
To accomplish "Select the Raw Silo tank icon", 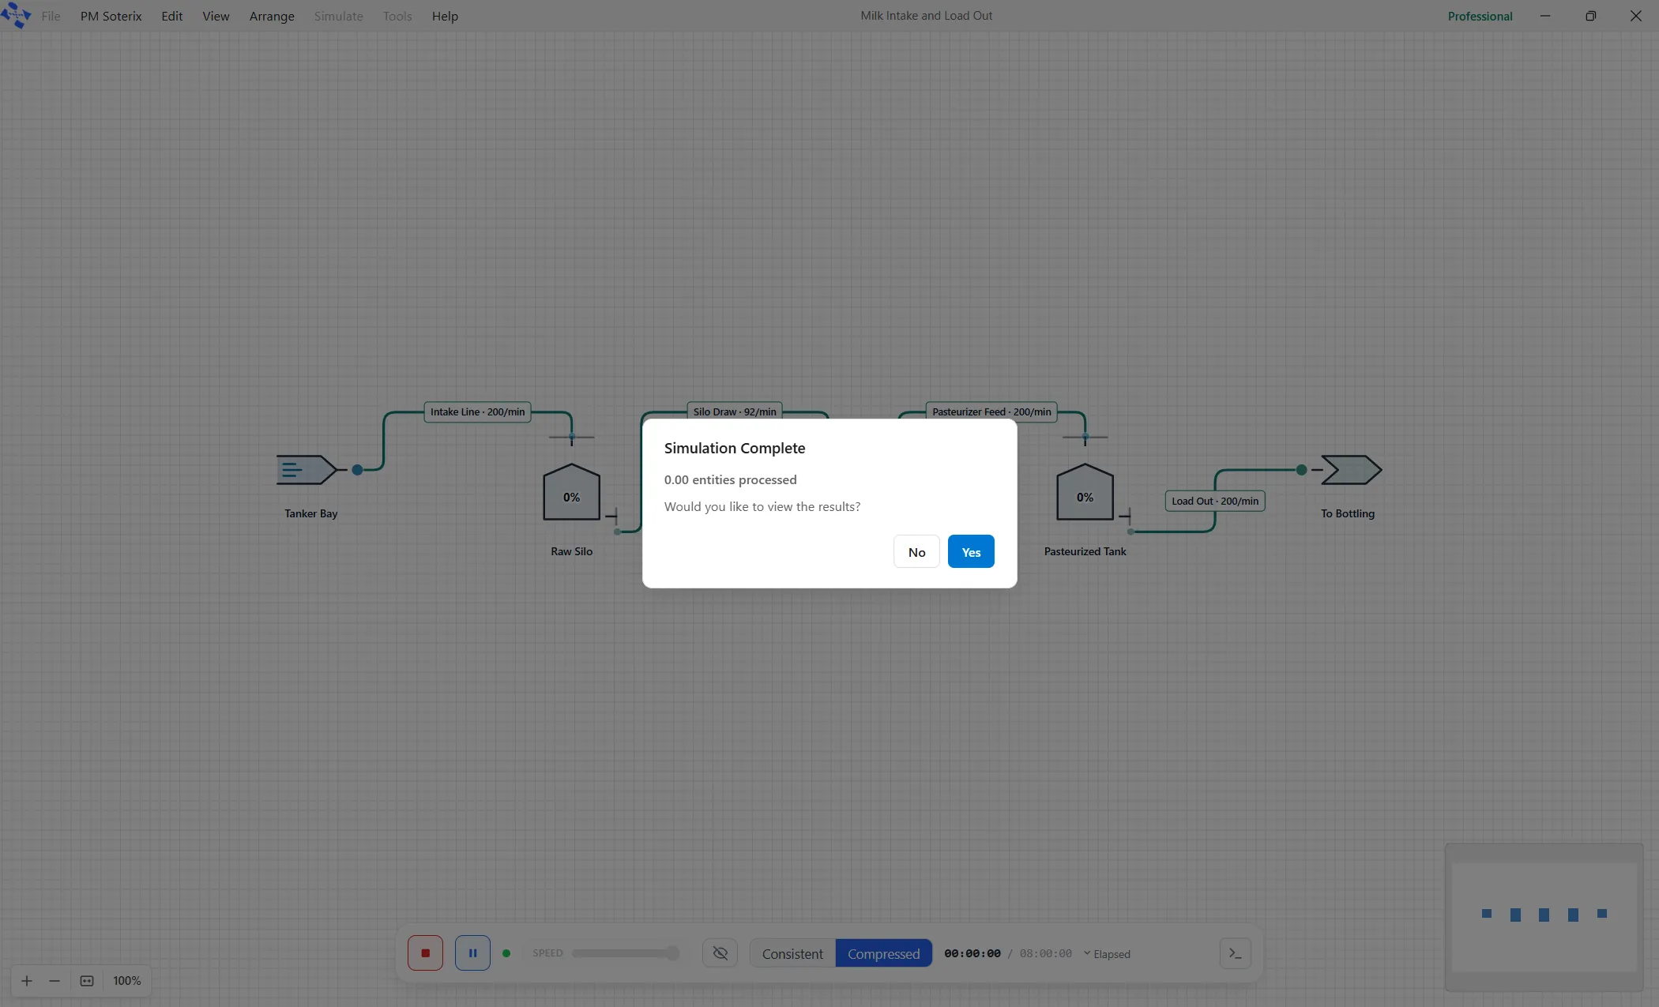I will point(571,492).
